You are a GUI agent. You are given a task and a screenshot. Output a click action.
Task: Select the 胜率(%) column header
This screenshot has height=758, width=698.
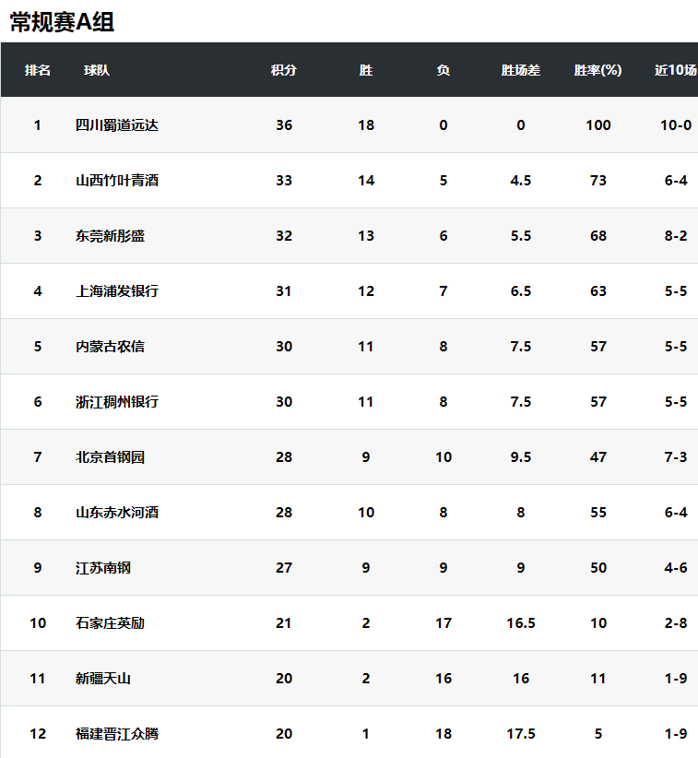(597, 70)
